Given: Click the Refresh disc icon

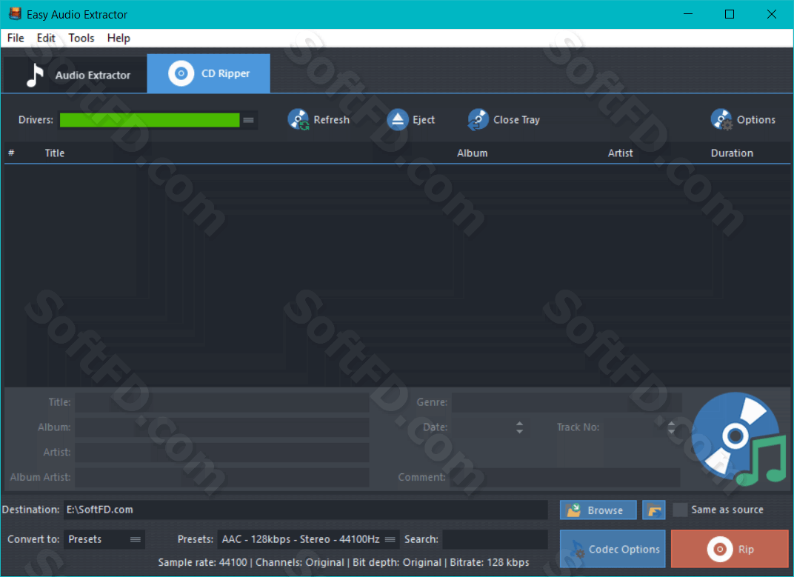Looking at the screenshot, I should point(298,119).
